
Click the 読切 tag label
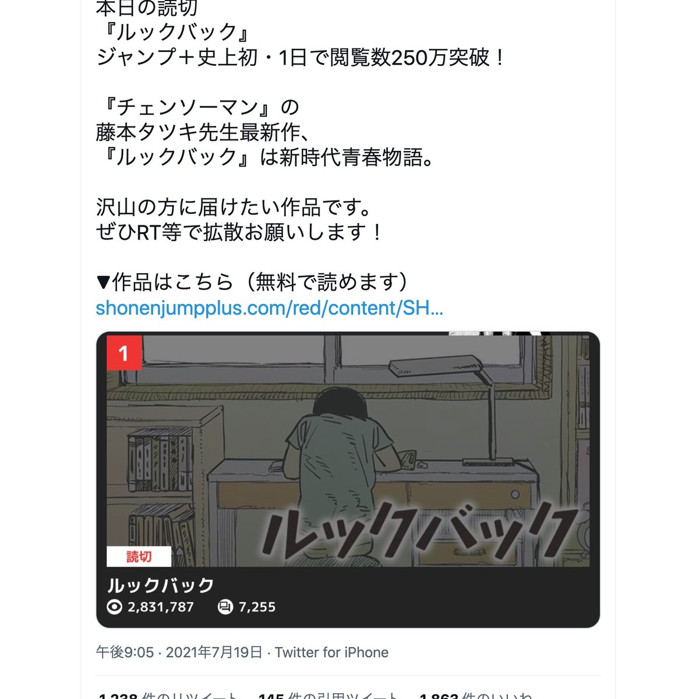pos(139,556)
